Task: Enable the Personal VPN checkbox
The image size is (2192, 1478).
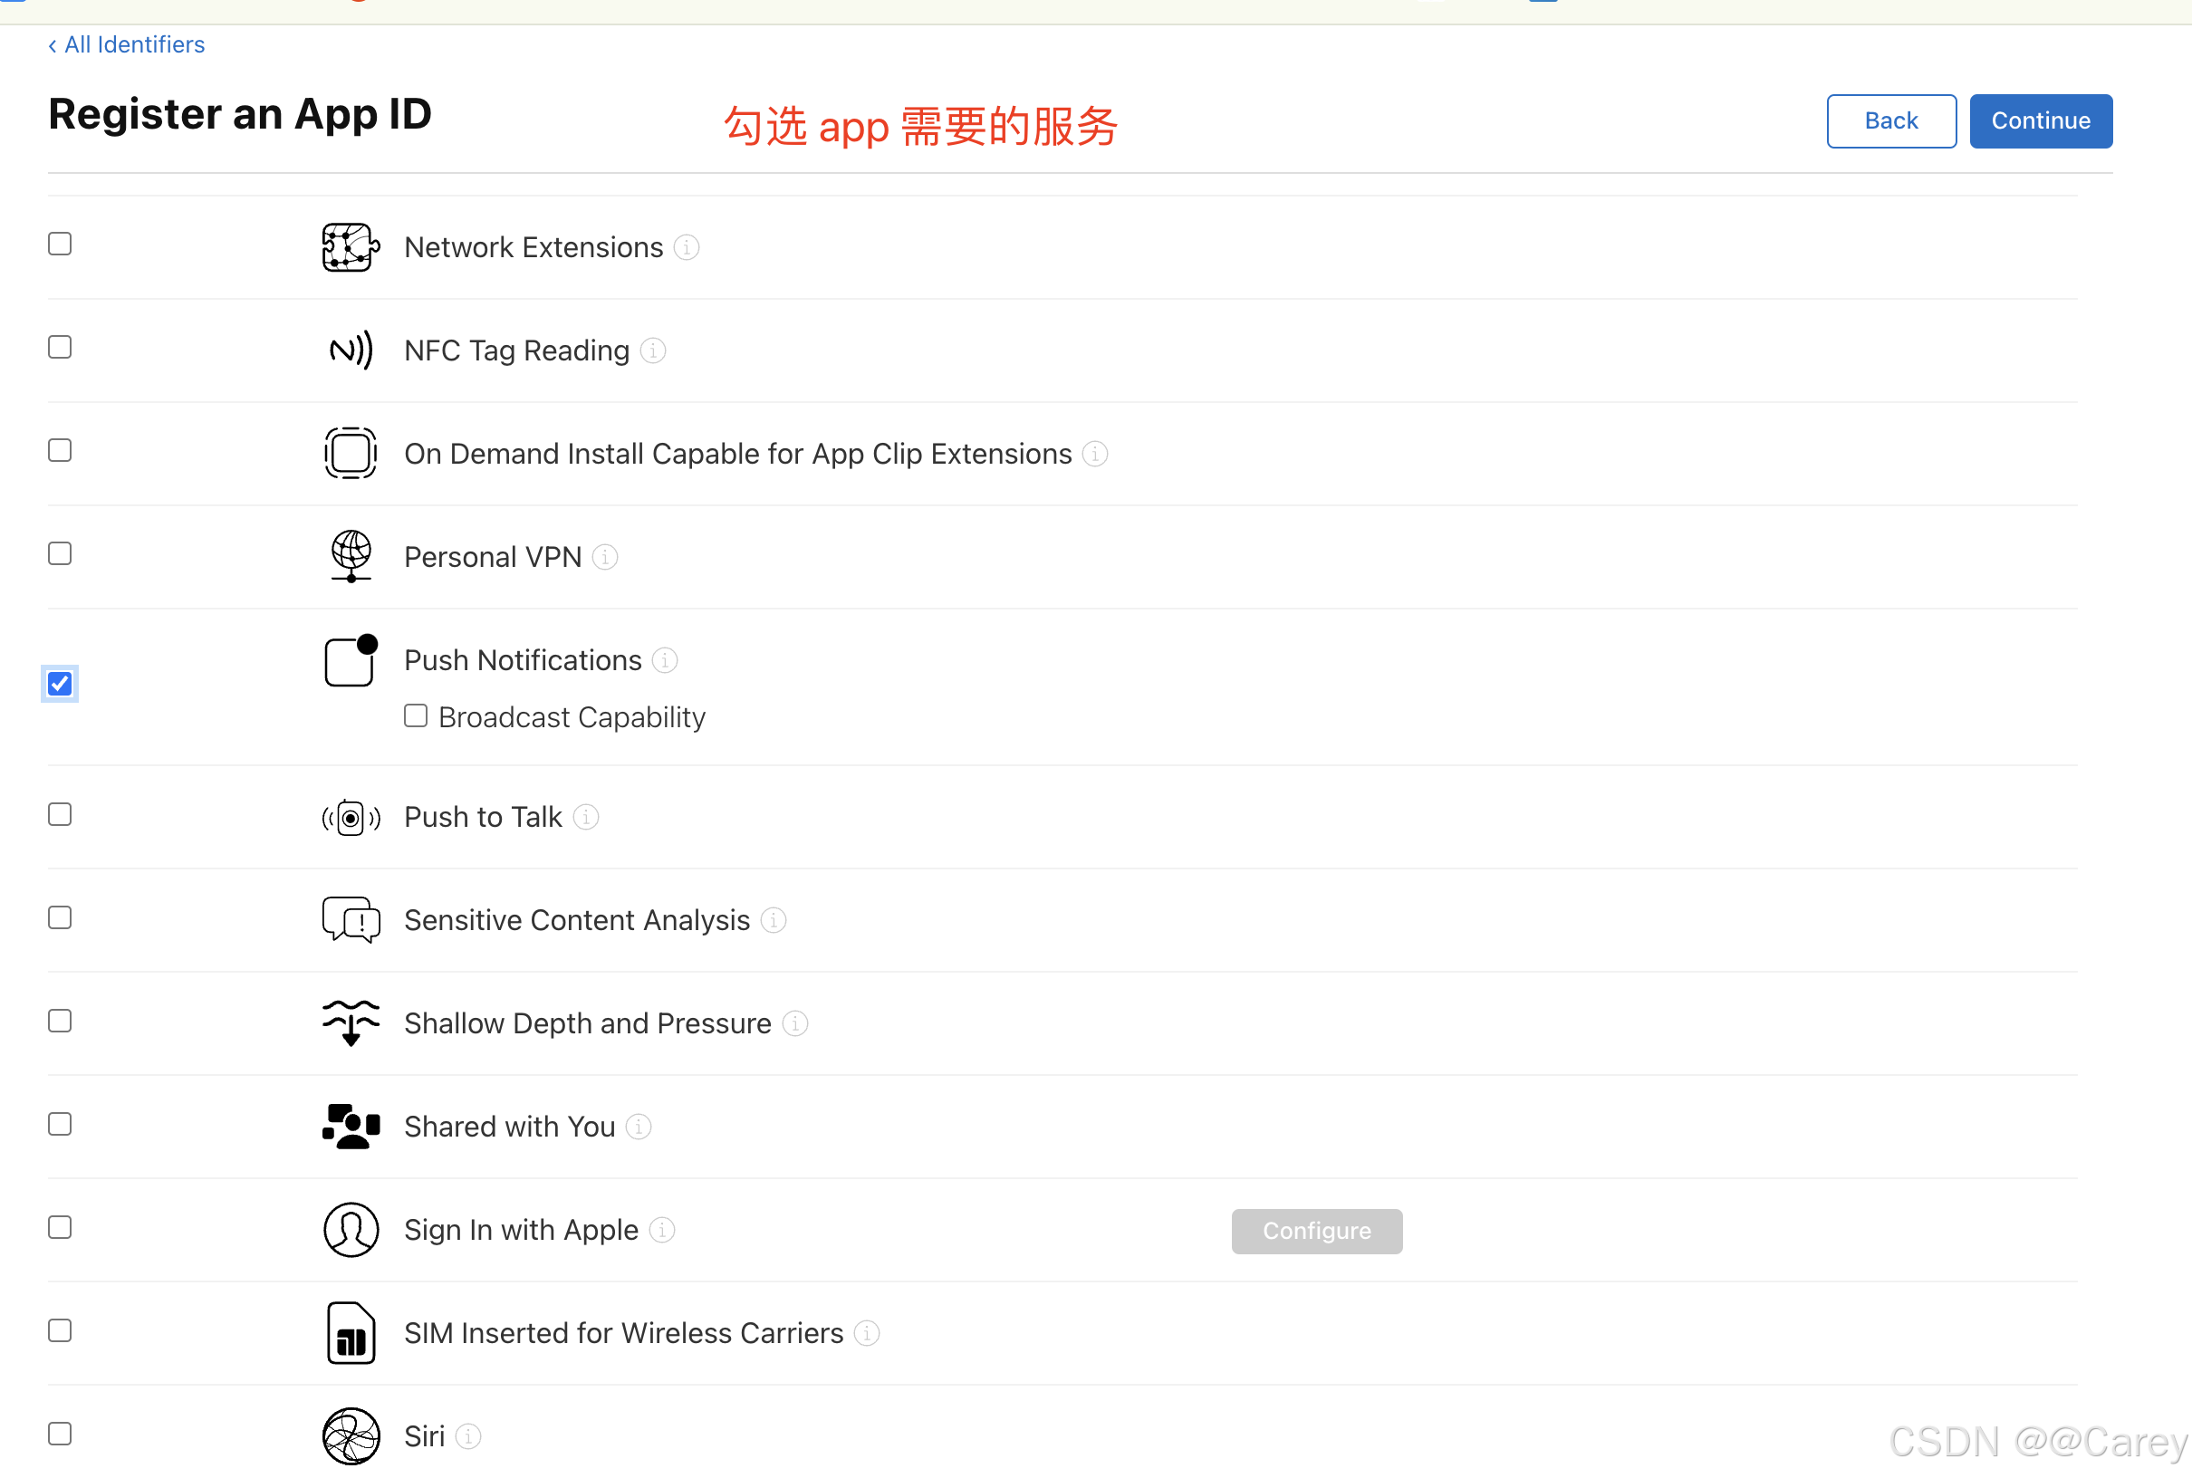Action: 60,553
